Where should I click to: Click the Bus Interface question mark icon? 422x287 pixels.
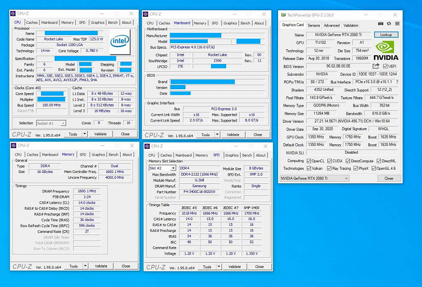397,82
